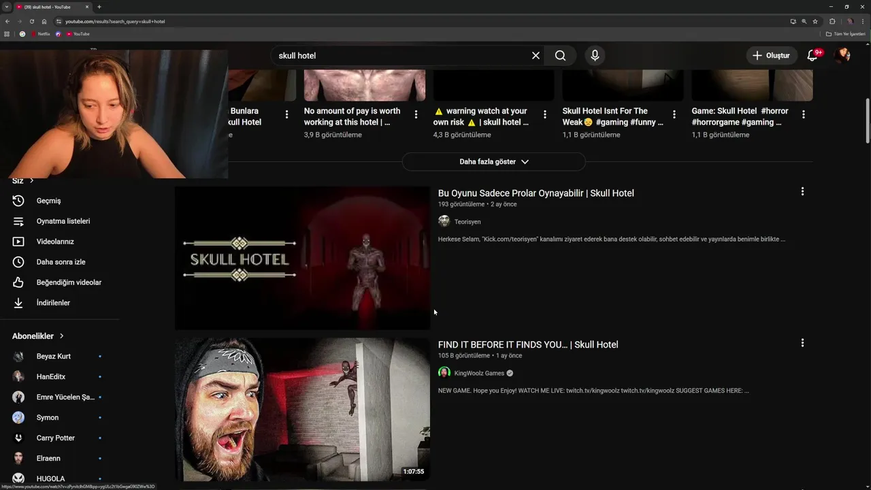
Task: Expand the Abonelikler section chevron
Action: [61, 336]
